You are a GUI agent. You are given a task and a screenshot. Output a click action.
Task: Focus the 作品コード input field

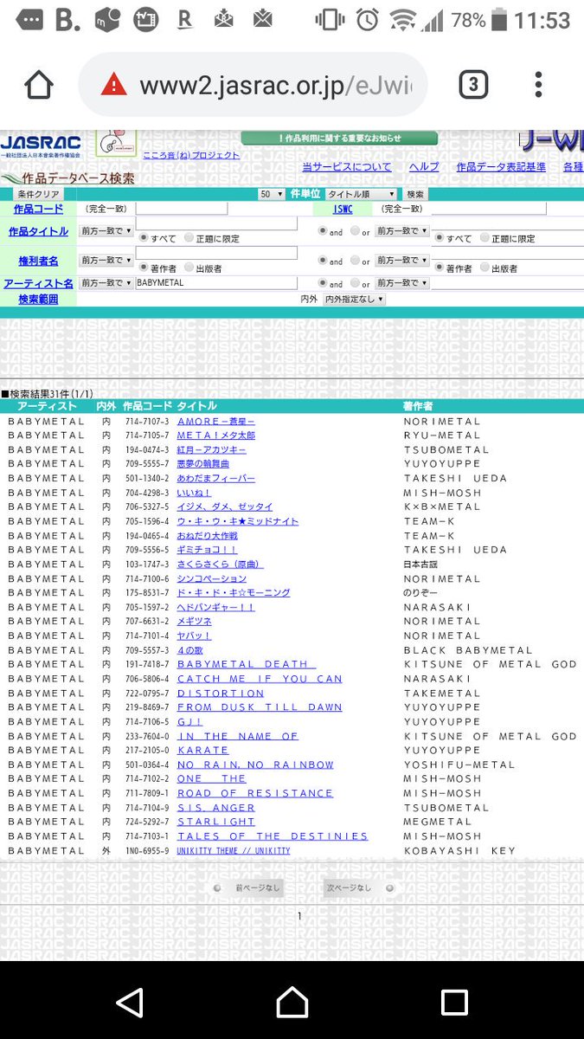click(182, 209)
